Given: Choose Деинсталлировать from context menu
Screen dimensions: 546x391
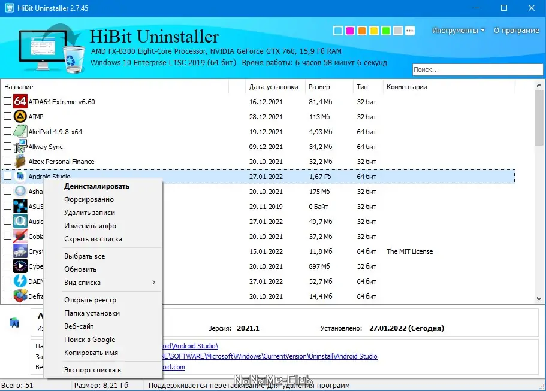Looking at the screenshot, I should pos(103,186).
